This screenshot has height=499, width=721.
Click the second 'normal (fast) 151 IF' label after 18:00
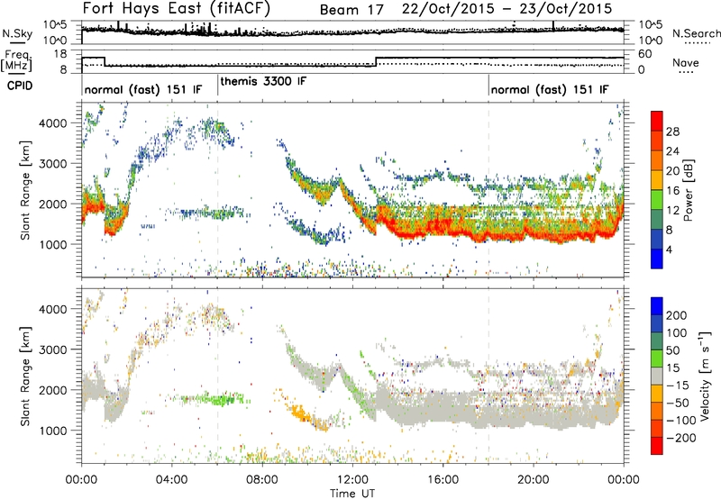click(550, 90)
